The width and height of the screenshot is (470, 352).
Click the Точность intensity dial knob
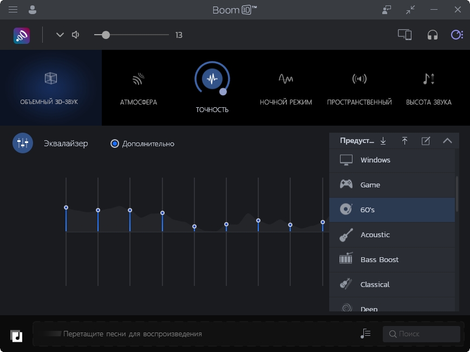[223, 92]
